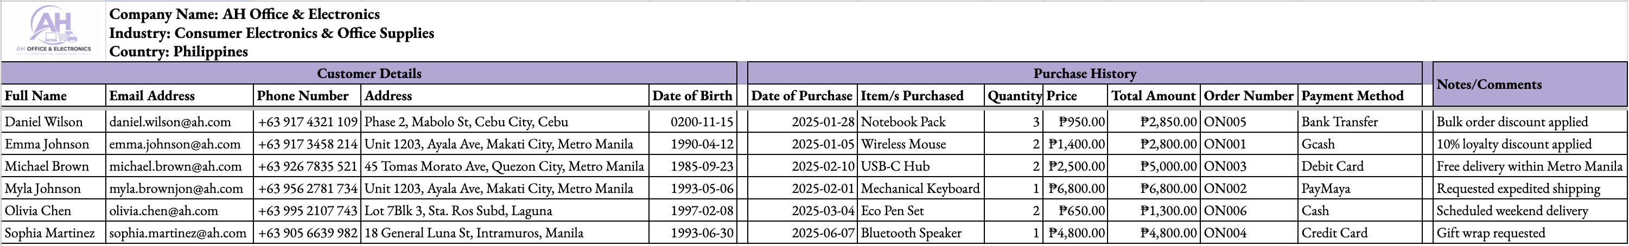This screenshot has width=1629, height=246.
Task: Select emma.johnson@ah.com email cell
Action: point(179,144)
